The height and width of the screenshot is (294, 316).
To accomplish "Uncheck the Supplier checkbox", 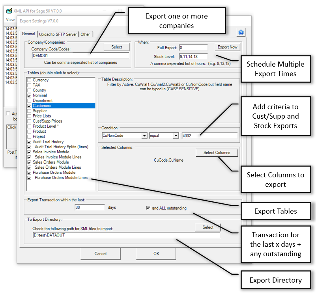I will coord(29,111).
